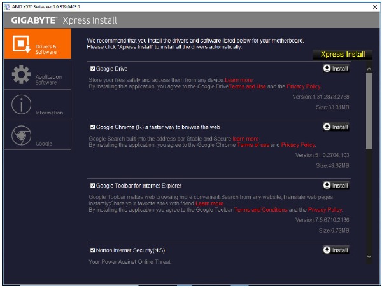Install Norton Internet Security

pyautogui.click(x=336, y=250)
